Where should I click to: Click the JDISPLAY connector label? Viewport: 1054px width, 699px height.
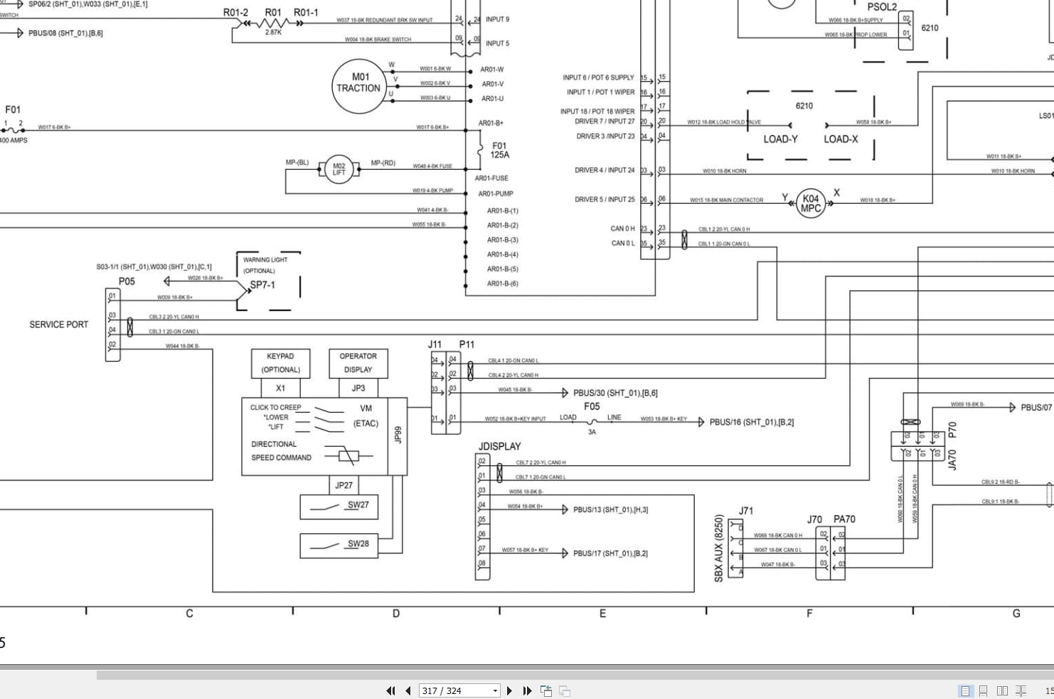coord(499,446)
